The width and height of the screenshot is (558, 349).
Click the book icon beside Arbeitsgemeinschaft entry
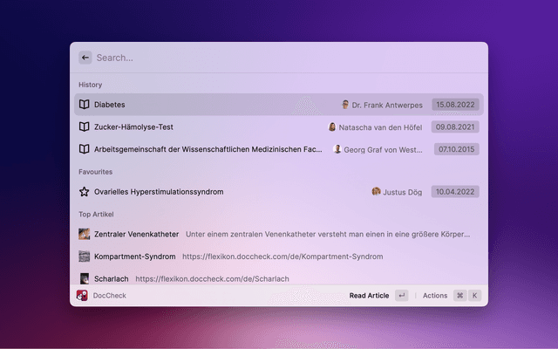[x=85, y=149]
